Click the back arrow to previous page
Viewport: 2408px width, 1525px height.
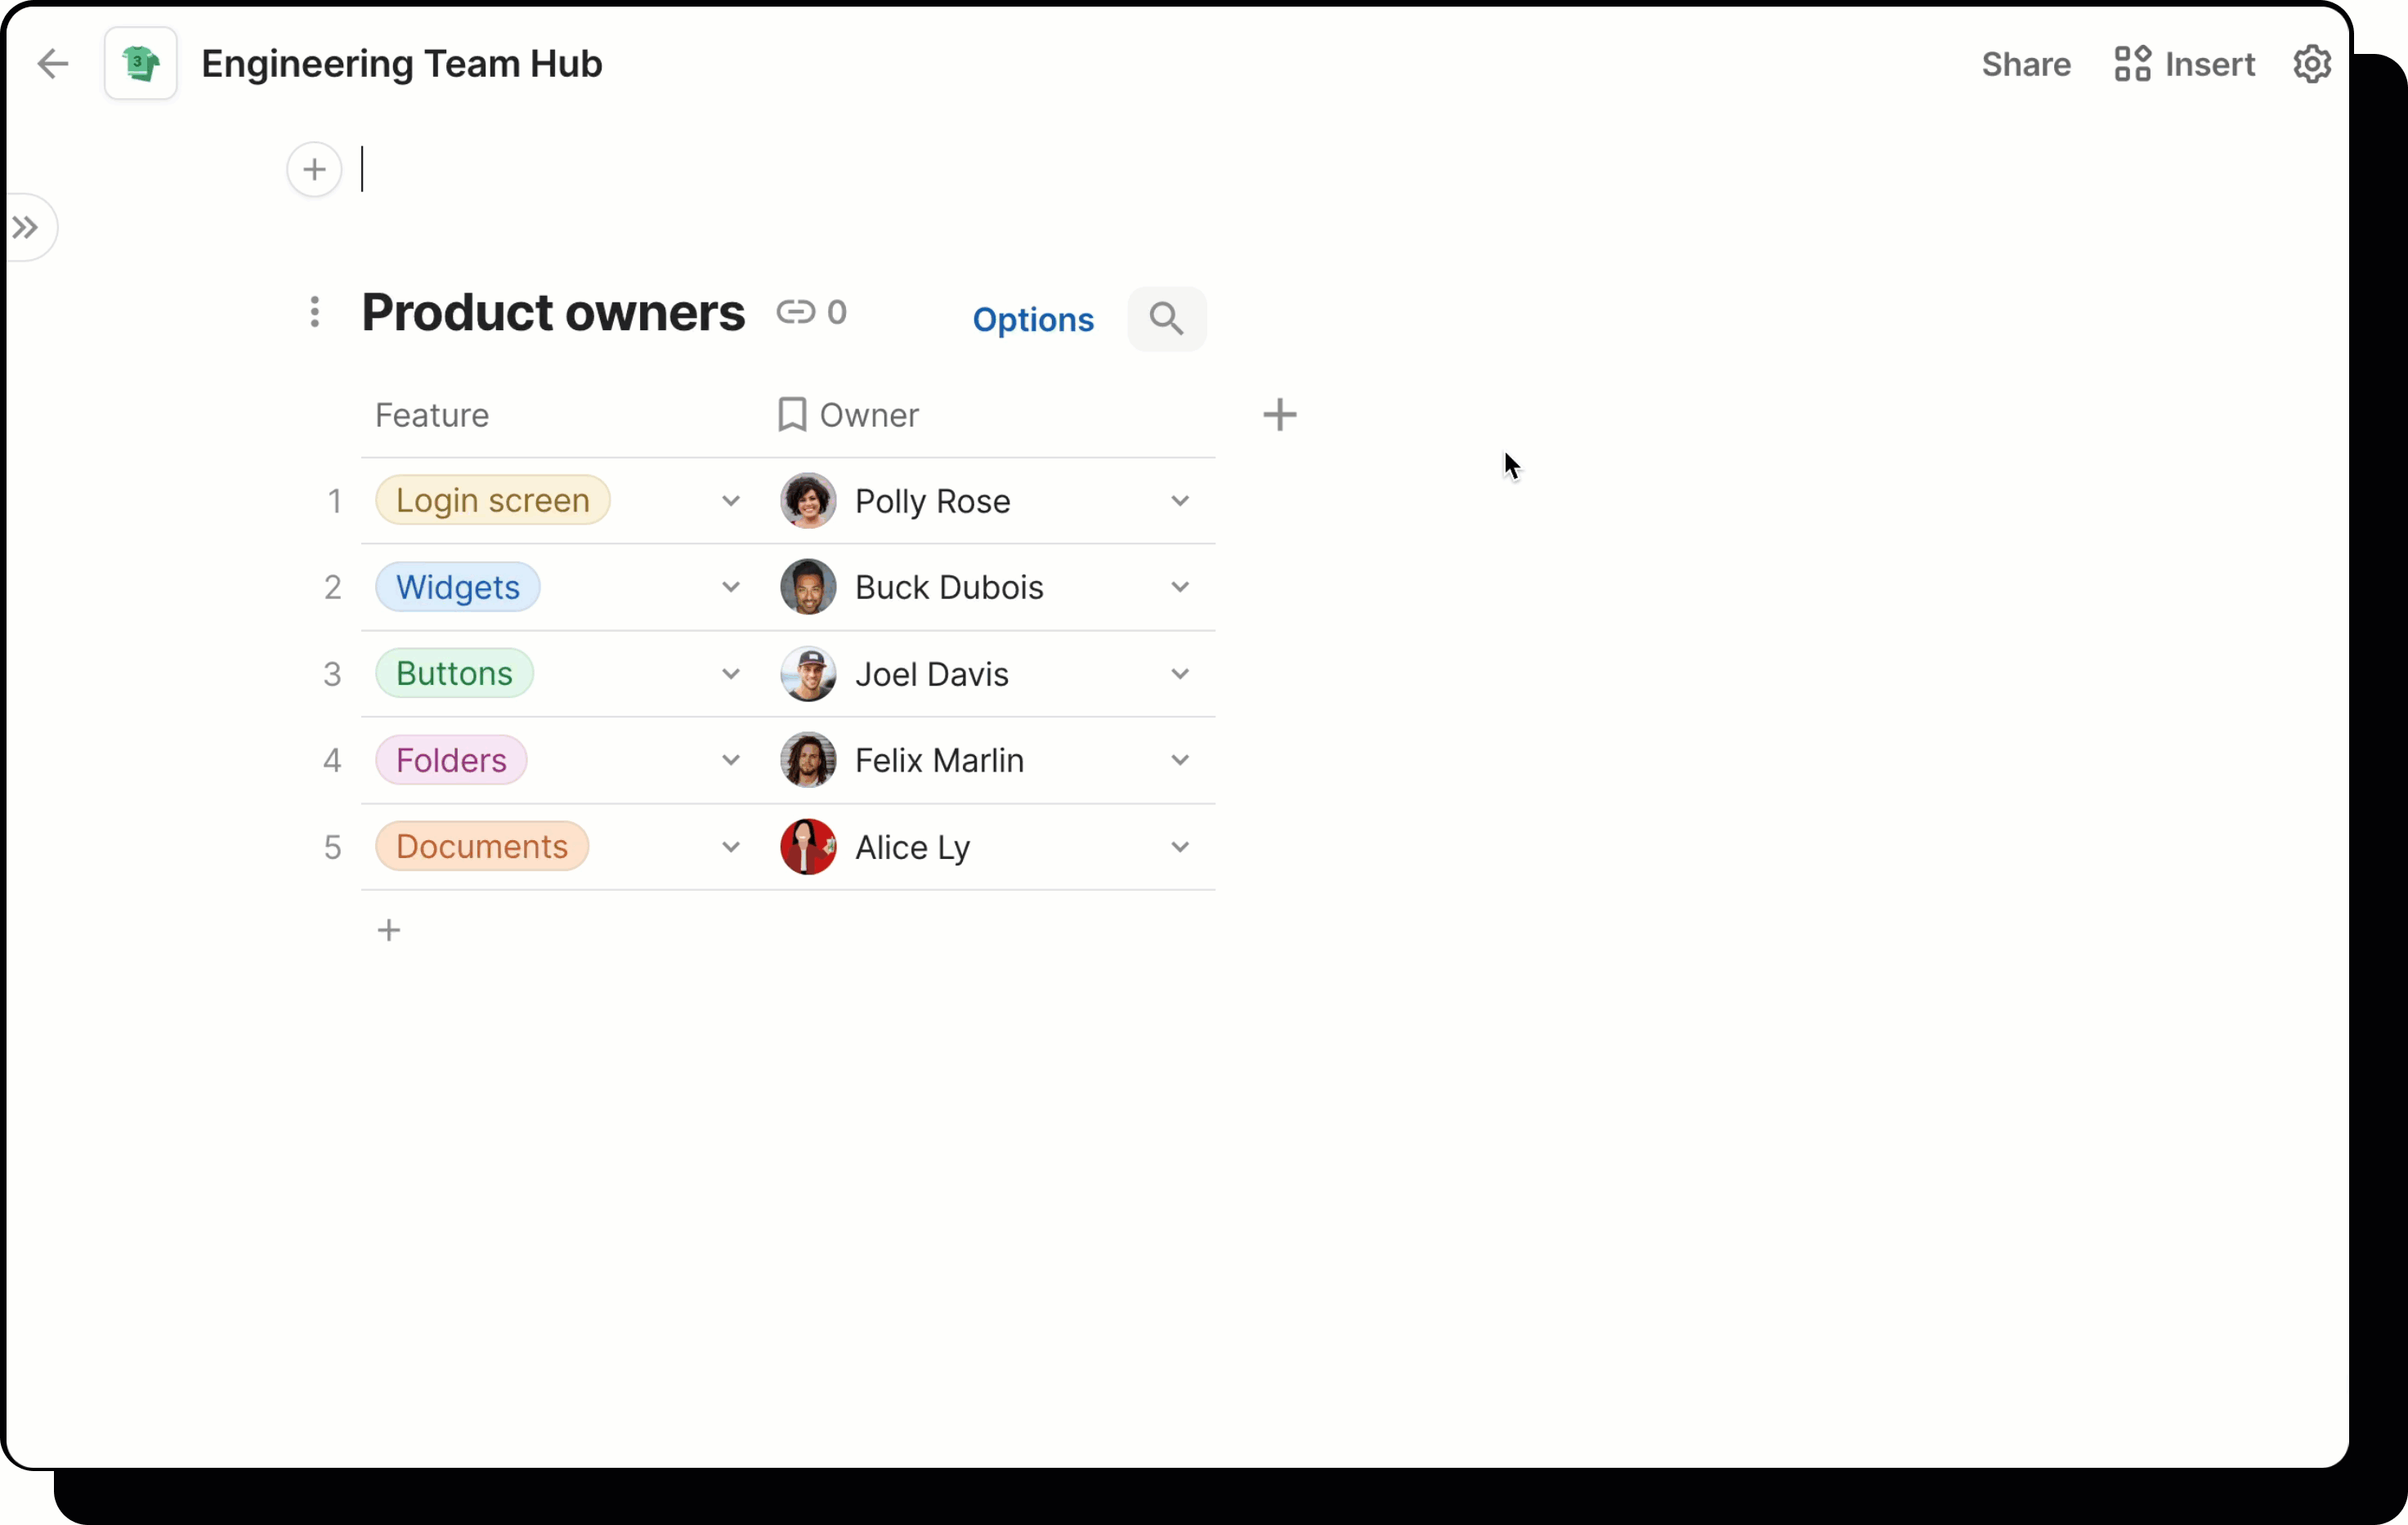click(53, 63)
